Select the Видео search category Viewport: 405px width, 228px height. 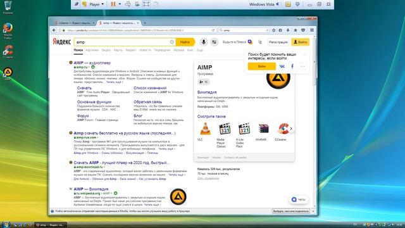[x=106, y=50]
